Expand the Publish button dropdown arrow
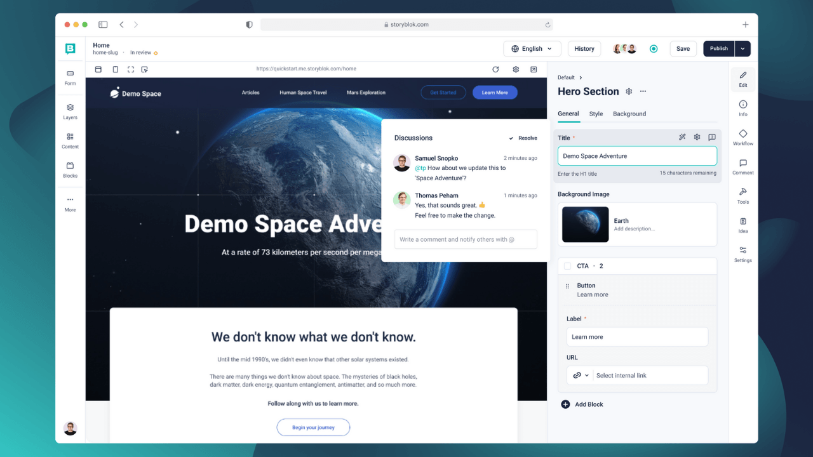813x457 pixels. coord(742,49)
